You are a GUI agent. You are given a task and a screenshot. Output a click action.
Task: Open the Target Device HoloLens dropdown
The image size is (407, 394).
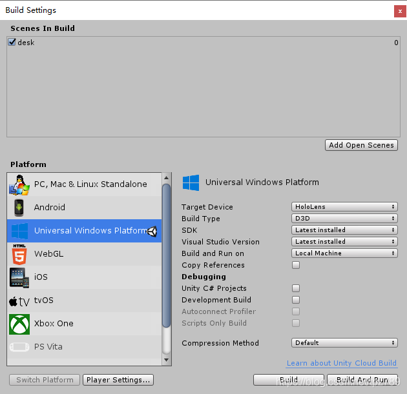(x=344, y=207)
